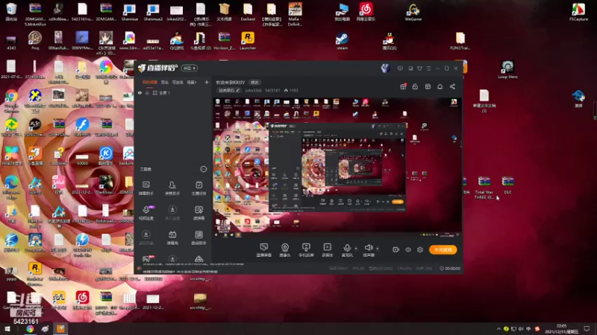Open the Steam desktop shortcut

click(342, 41)
